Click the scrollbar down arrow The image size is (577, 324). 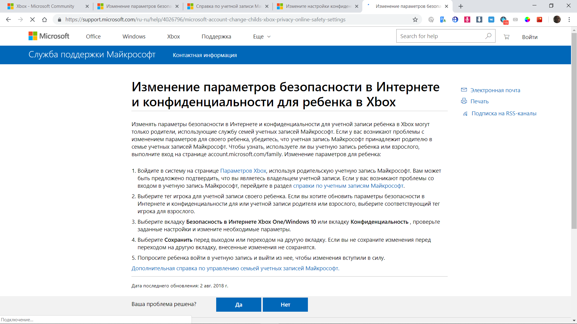pyautogui.click(x=574, y=321)
